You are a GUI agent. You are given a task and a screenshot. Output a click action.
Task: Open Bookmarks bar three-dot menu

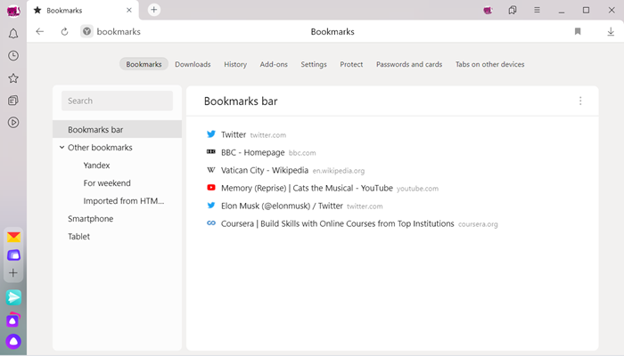click(x=580, y=101)
